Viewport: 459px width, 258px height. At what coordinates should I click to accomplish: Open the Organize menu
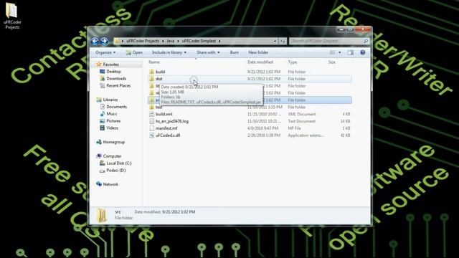(105, 52)
